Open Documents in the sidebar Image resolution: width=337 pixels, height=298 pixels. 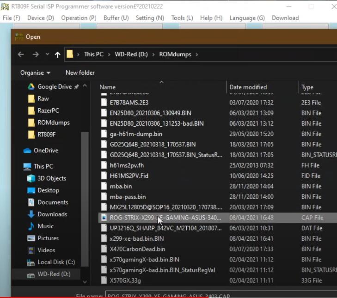[x=48, y=202]
